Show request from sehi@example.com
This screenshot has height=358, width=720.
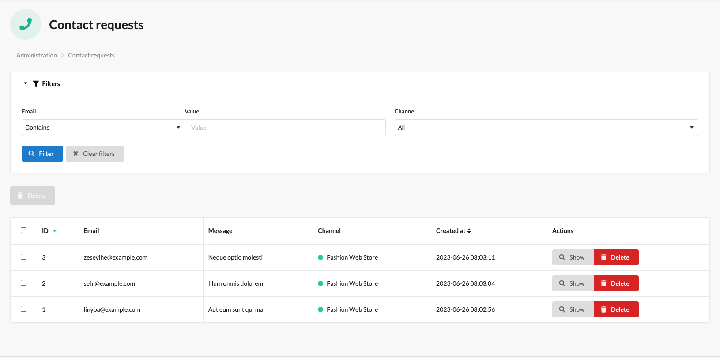click(573, 283)
